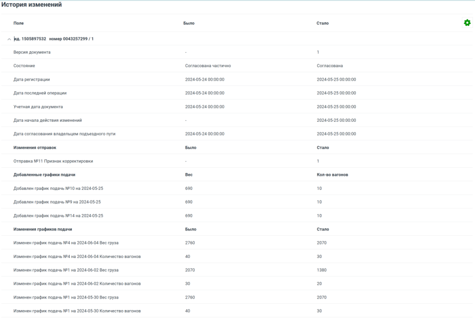Click the "Изменения отправок" section header
Image resolution: width=475 pixels, height=319 pixels.
pyautogui.click(x=35, y=148)
